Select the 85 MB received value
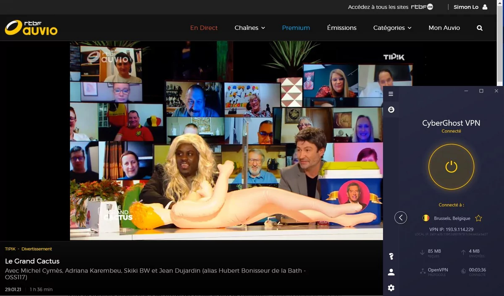Screen dimensions: 504x296 pyautogui.click(x=434, y=251)
